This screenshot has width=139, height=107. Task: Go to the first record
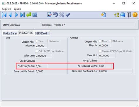point(4,15)
